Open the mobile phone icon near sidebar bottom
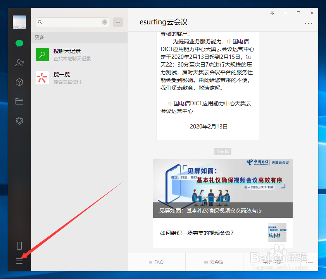Viewport: 326px width, 279px height. [19, 246]
